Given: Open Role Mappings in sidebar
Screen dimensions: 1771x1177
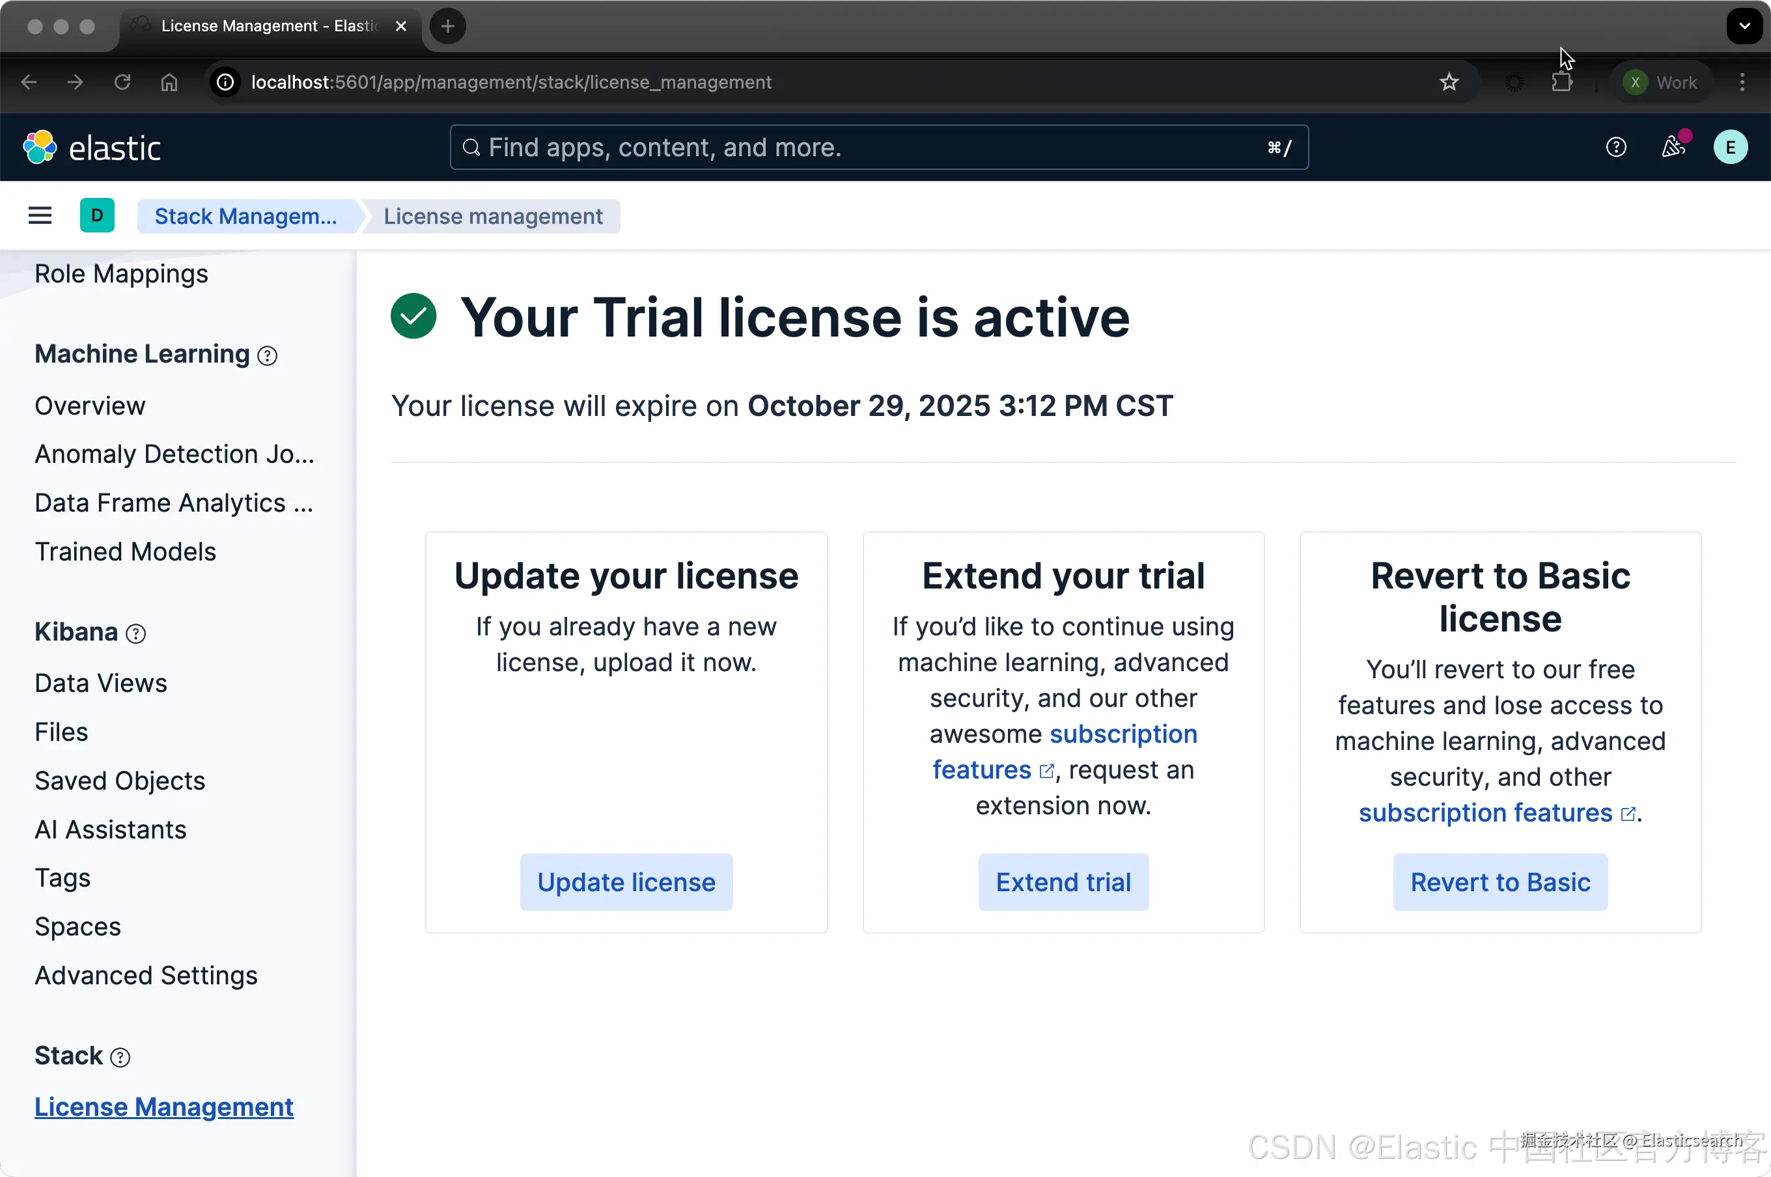Looking at the screenshot, I should point(122,274).
